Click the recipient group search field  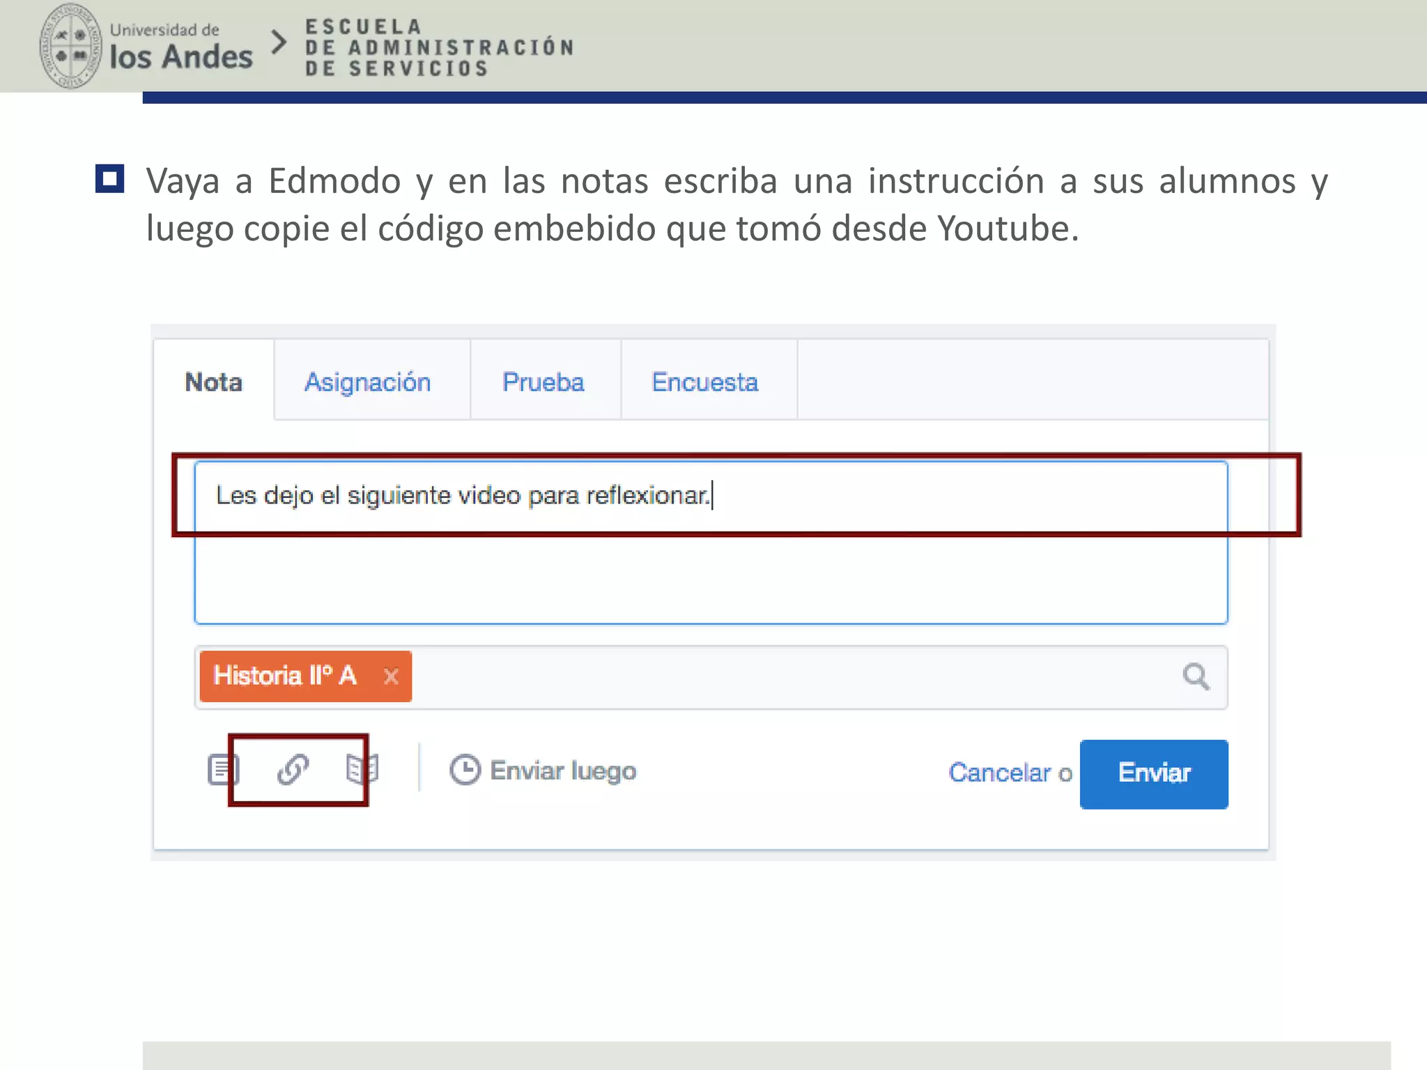pyautogui.click(x=711, y=677)
